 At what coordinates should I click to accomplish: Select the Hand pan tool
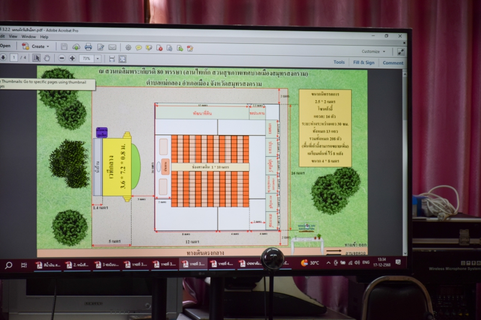pos(47,58)
